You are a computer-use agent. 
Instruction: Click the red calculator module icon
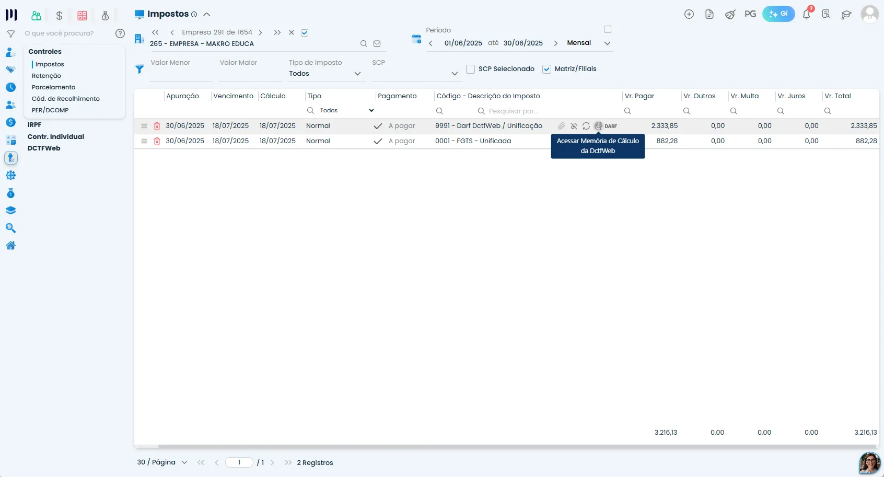(x=82, y=16)
